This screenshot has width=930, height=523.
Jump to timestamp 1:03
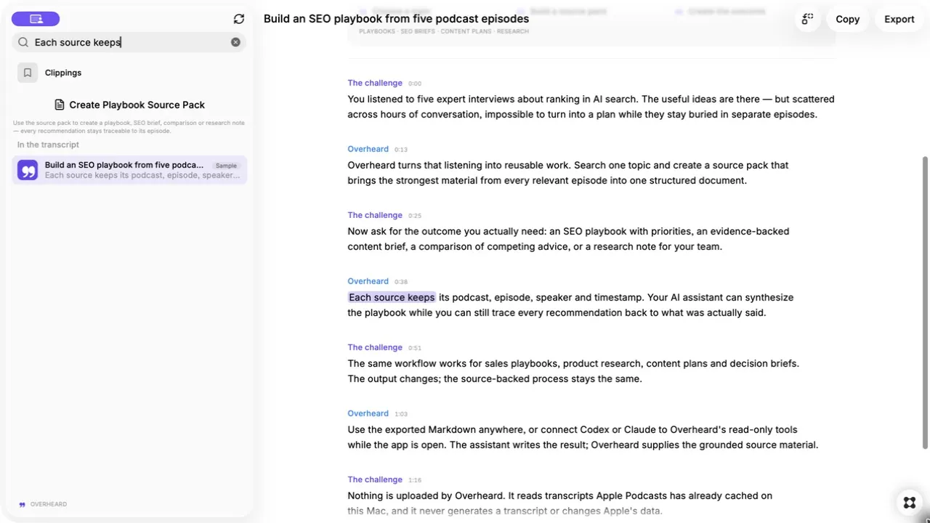[x=401, y=414]
